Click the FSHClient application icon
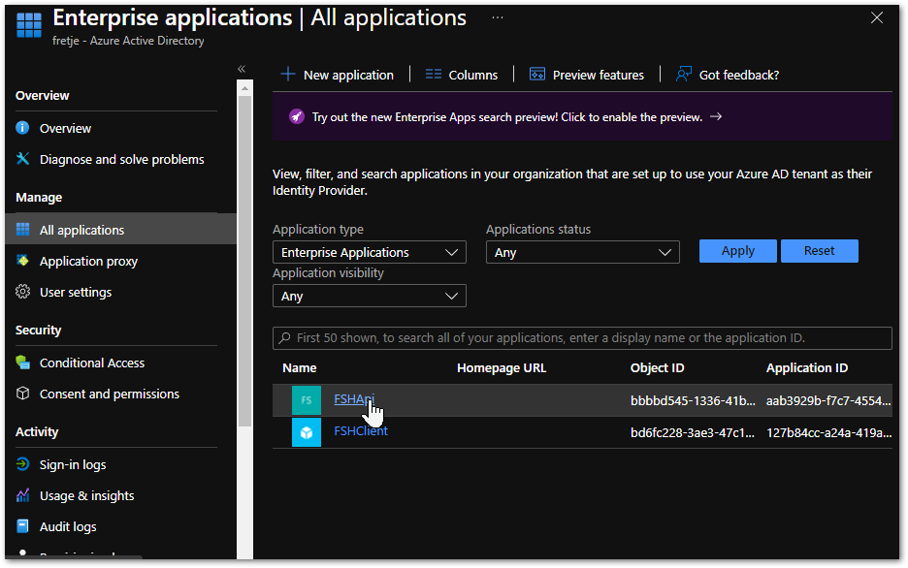The height and width of the screenshot is (568, 908). pos(307,432)
